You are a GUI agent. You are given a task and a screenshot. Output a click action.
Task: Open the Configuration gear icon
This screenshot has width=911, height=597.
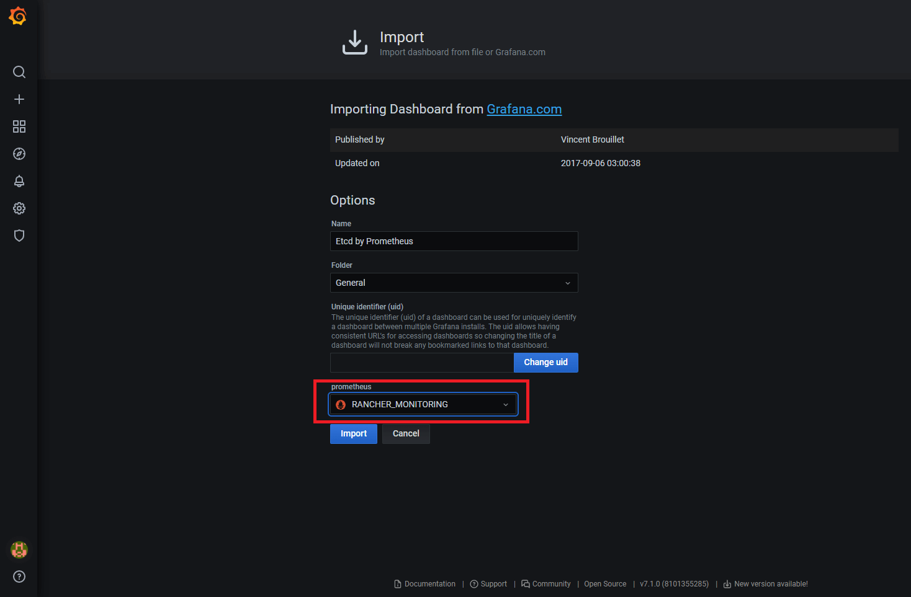(19, 208)
